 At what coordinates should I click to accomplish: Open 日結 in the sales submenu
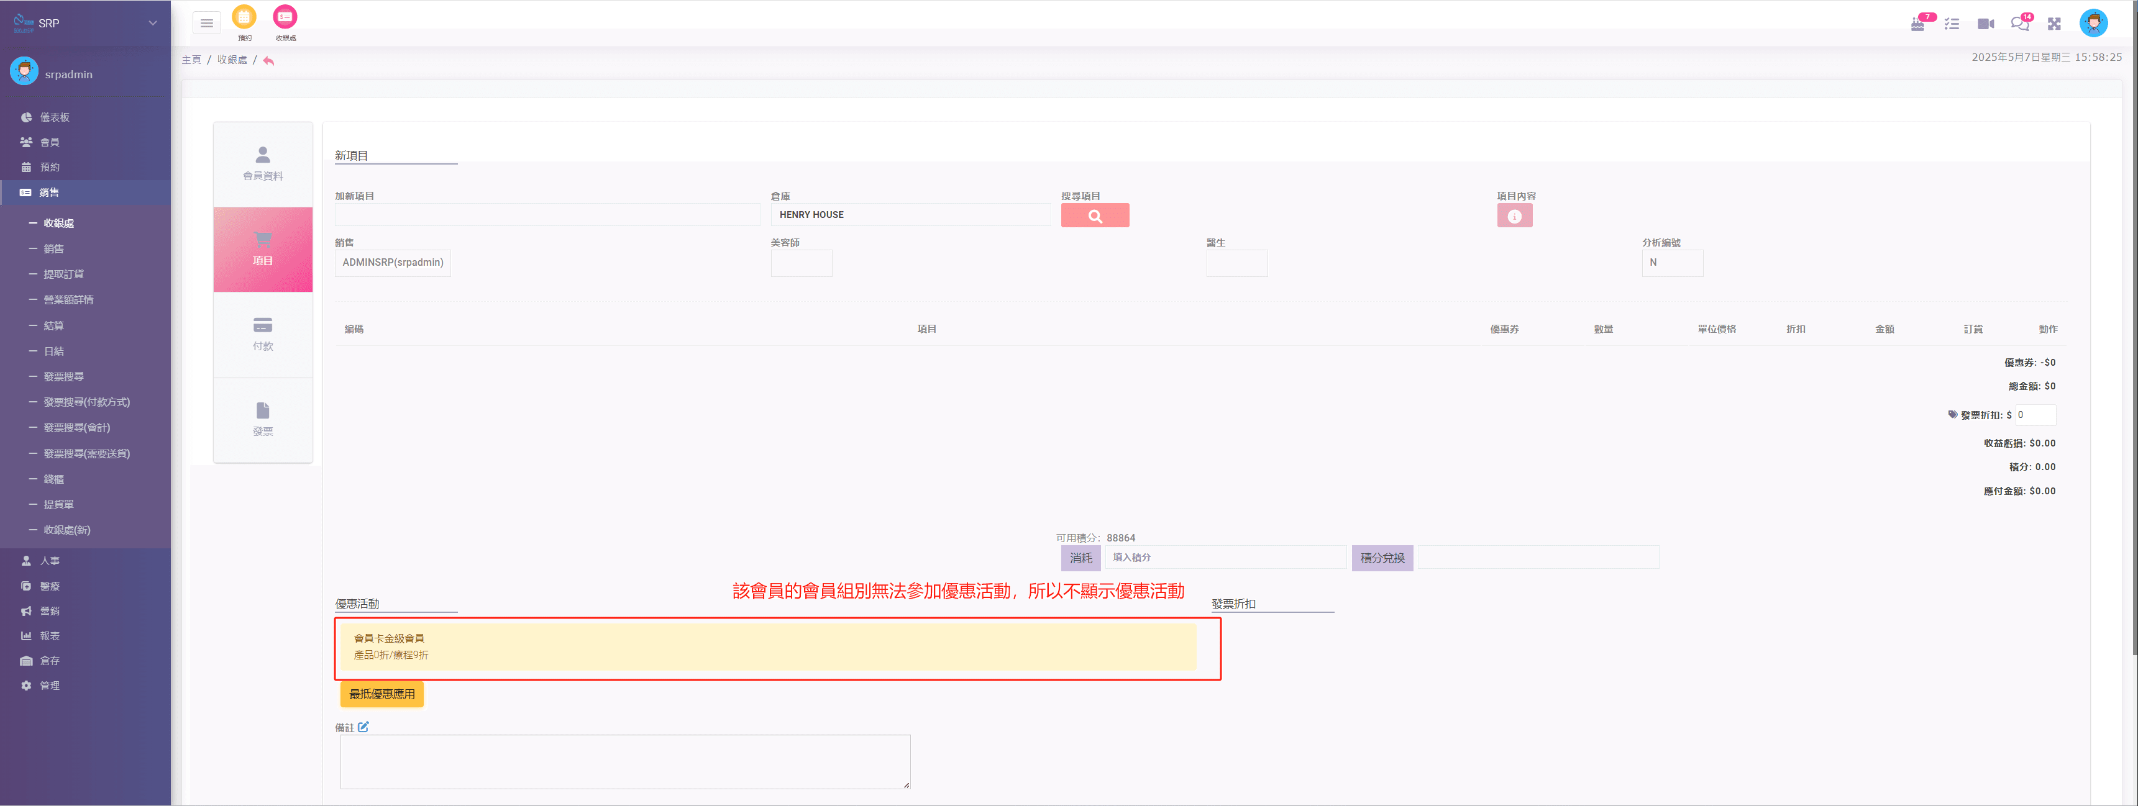(x=54, y=351)
